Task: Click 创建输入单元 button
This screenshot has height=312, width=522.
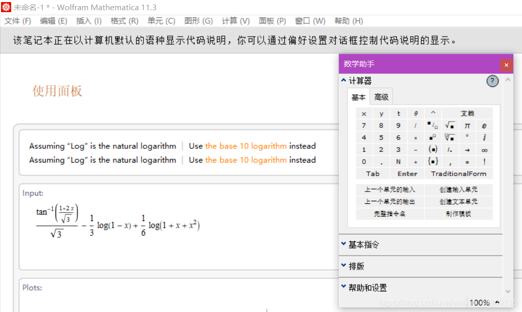Action: tap(458, 190)
